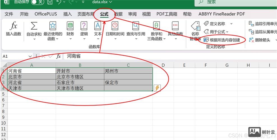Open the Text functions icon
The width and height of the screenshot is (277, 140).
98,26
